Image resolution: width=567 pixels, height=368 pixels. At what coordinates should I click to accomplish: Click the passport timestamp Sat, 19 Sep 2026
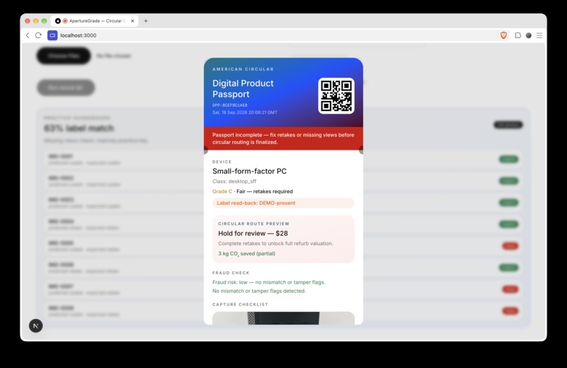(245, 112)
